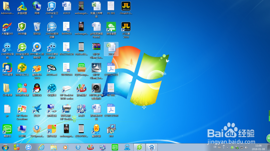
Task: Launch Windows Media Player from taskbar
Action: [x=65, y=147]
